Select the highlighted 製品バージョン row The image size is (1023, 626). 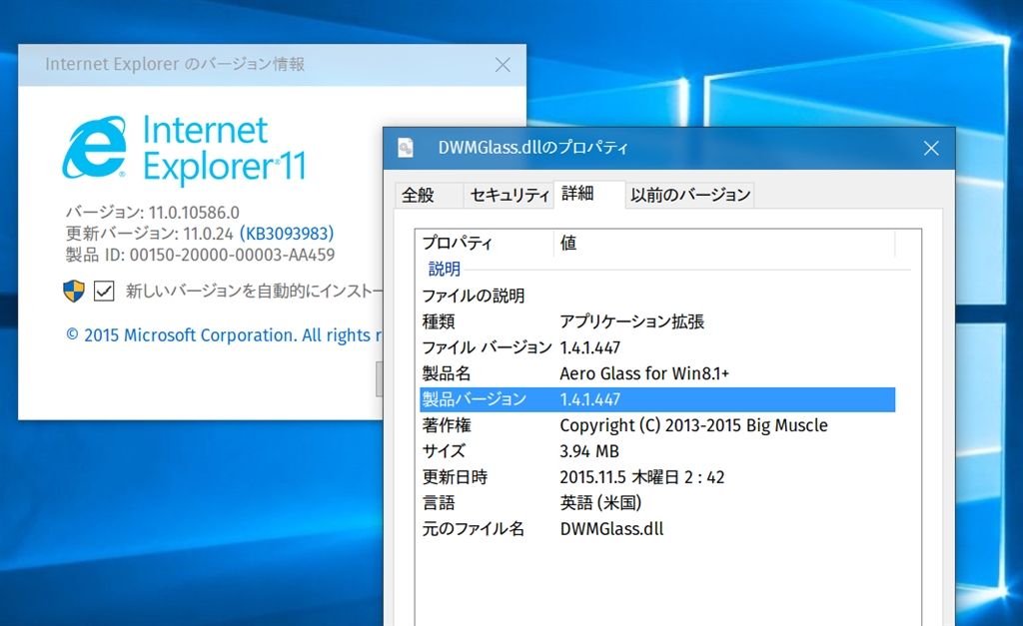point(657,399)
